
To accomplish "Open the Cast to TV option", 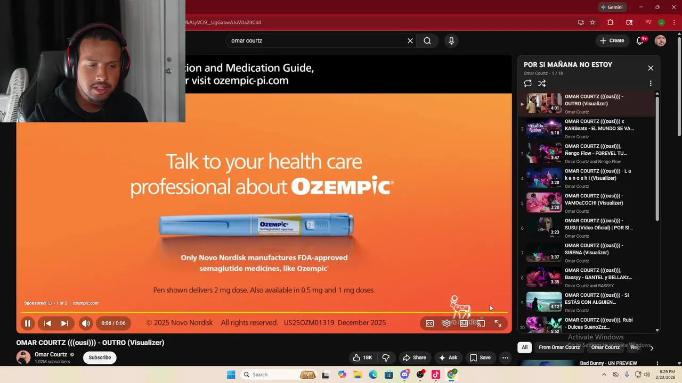I will 481,323.
